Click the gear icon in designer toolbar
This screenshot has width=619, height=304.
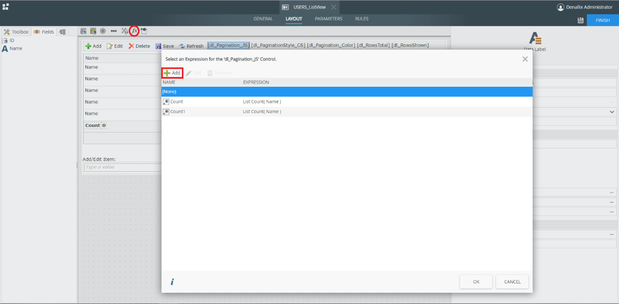point(103,31)
